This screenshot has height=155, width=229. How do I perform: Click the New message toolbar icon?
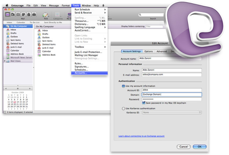(x=46, y=15)
